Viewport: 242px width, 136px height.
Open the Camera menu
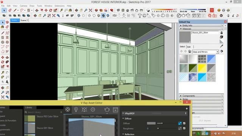(x=23, y=6)
